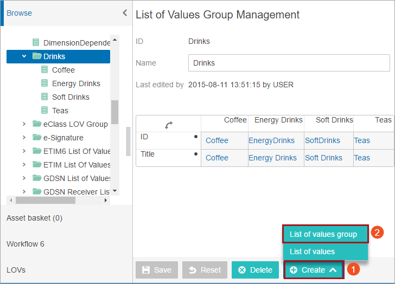Viewport: 395px width, 284px height.
Task: Click the Delete button
Action: (x=255, y=270)
